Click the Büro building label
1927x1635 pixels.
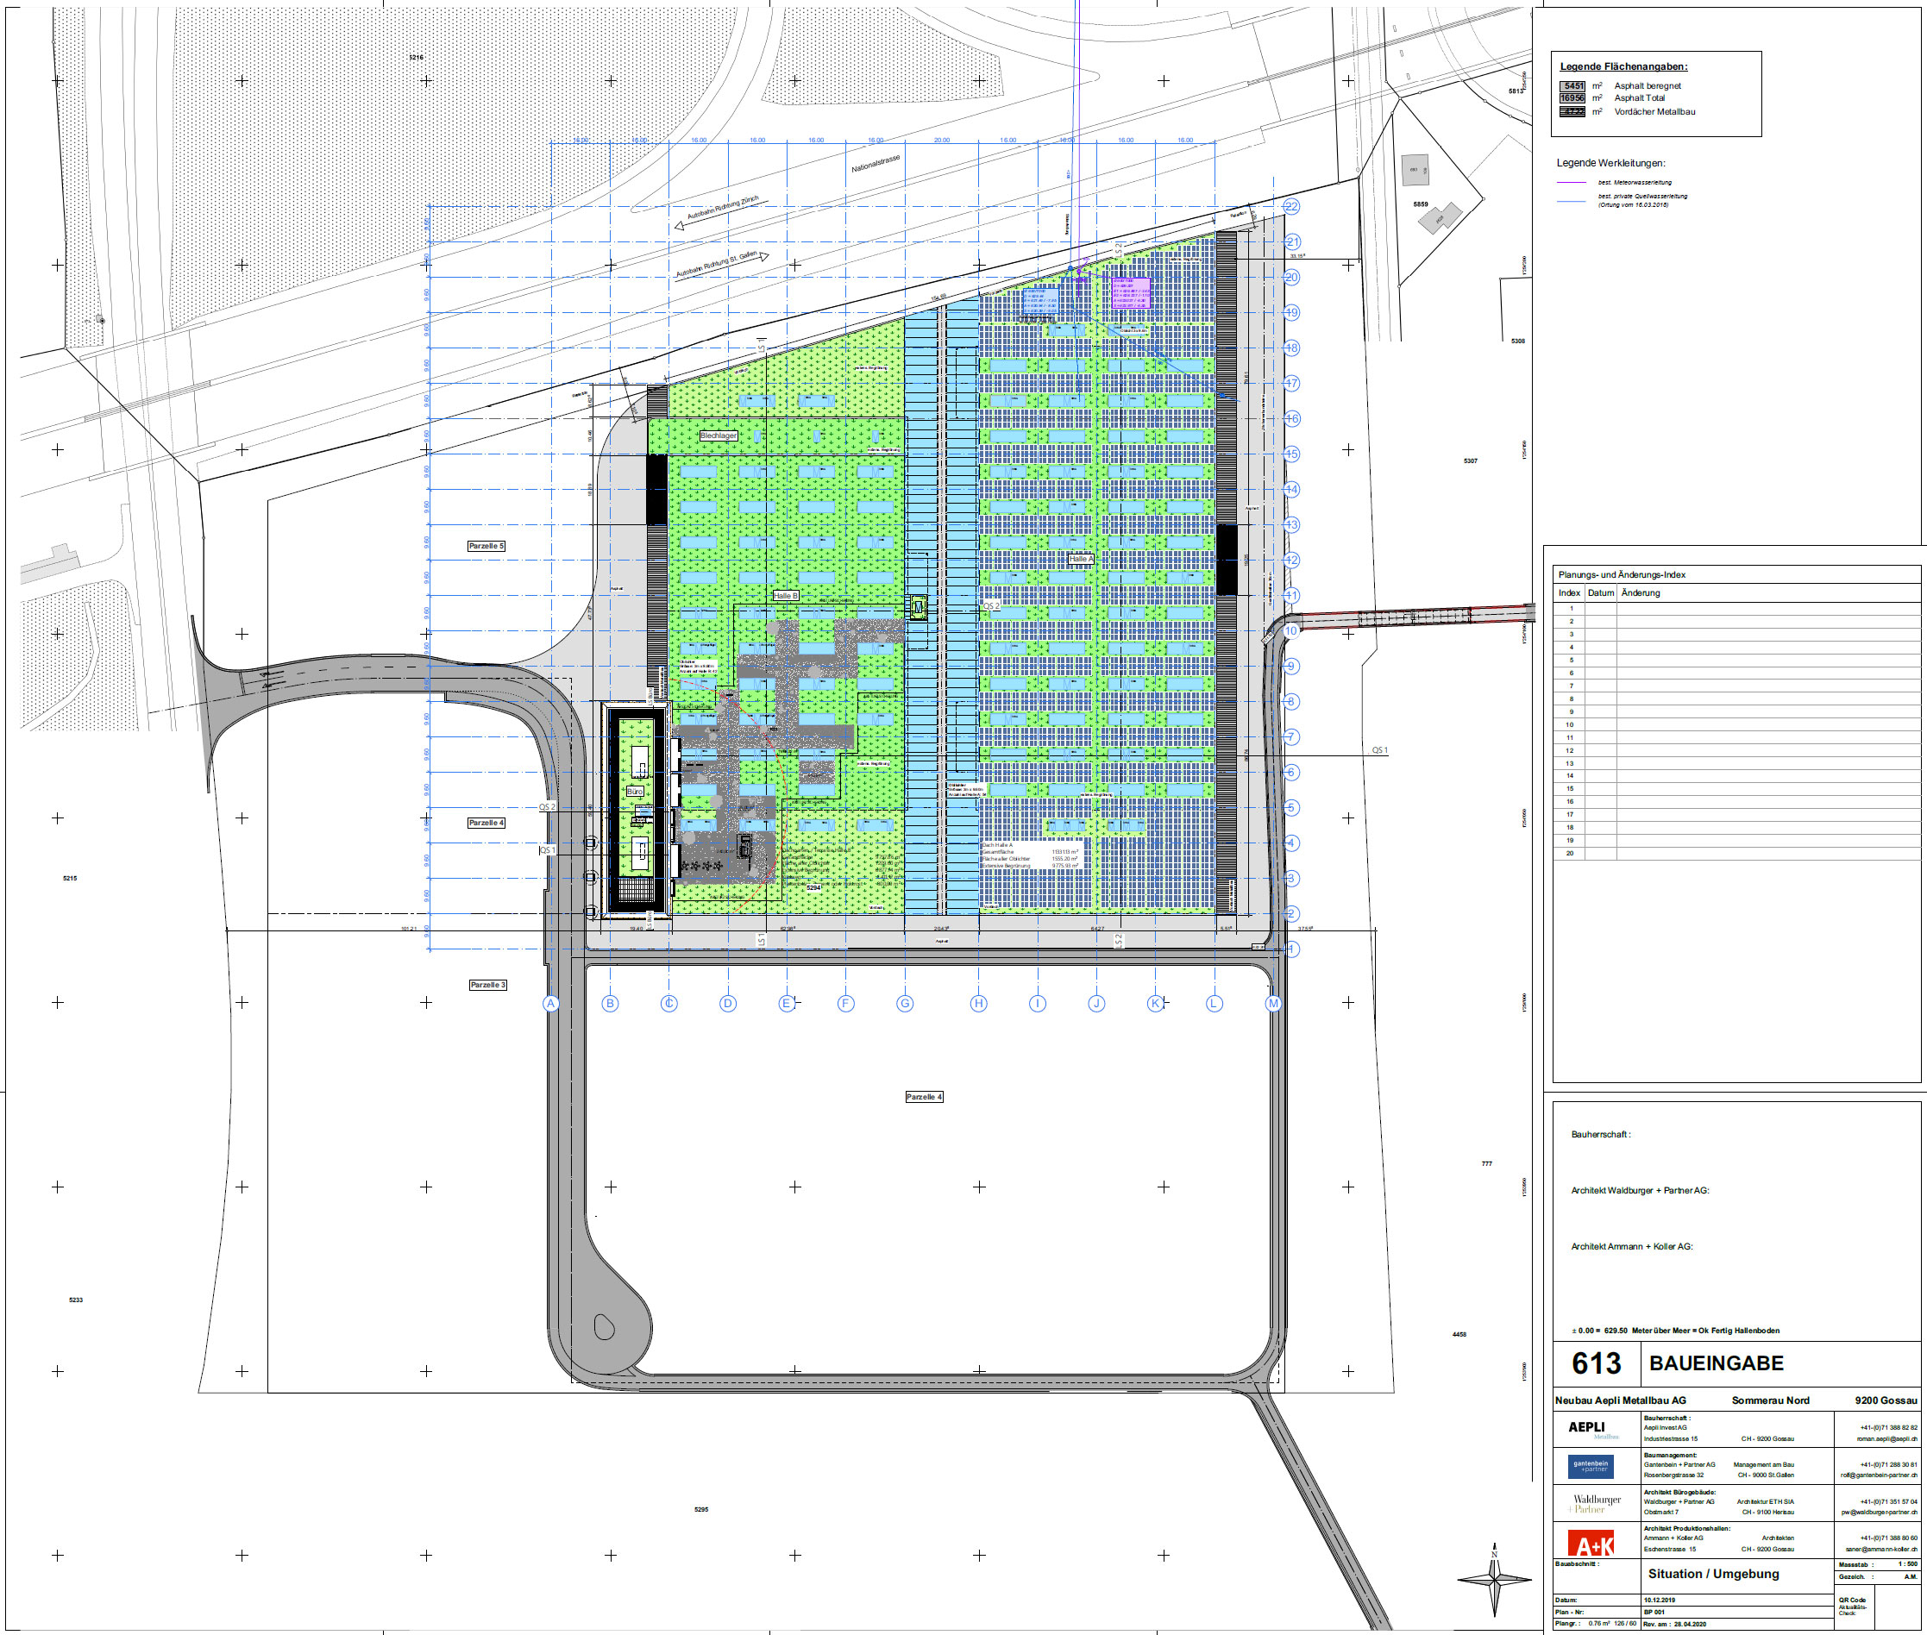634,792
